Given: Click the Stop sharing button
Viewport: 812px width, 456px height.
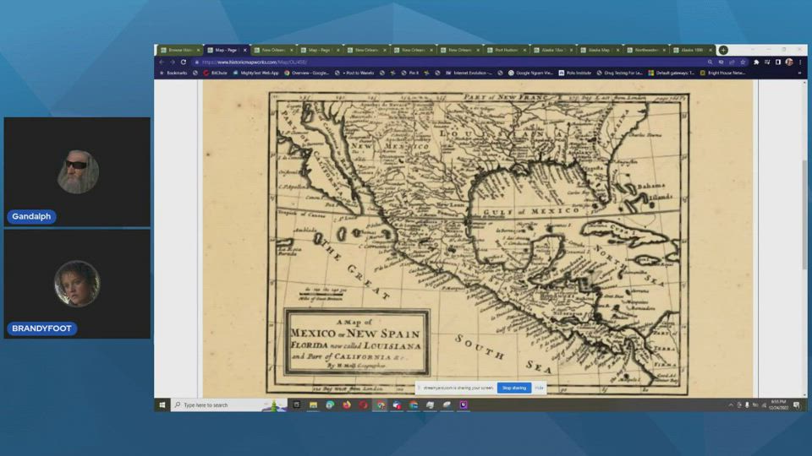Looking at the screenshot, I should (514, 388).
